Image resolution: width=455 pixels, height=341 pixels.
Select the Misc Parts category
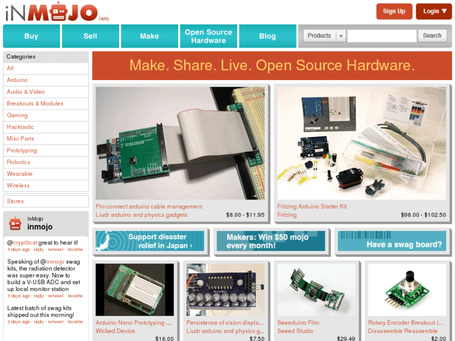[x=46, y=139]
